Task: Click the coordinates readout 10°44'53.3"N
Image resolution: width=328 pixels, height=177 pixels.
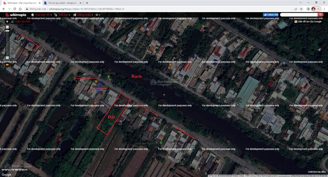Action: pyautogui.click(x=15, y=170)
